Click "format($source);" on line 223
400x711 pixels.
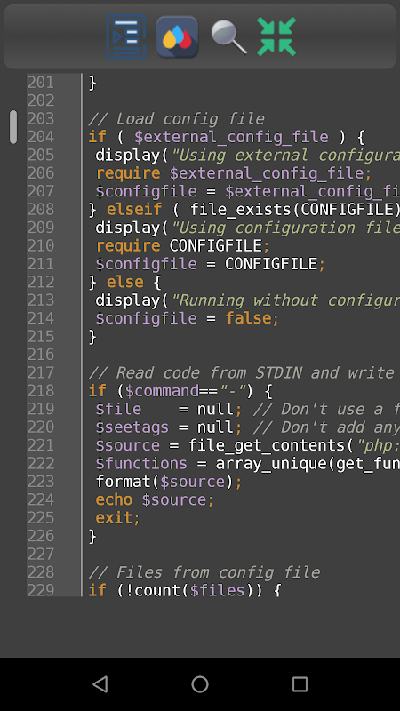(169, 482)
